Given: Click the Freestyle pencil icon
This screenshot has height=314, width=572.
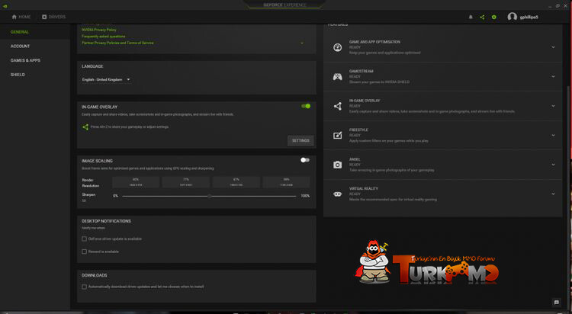Looking at the screenshot, I should click(337, 136).
